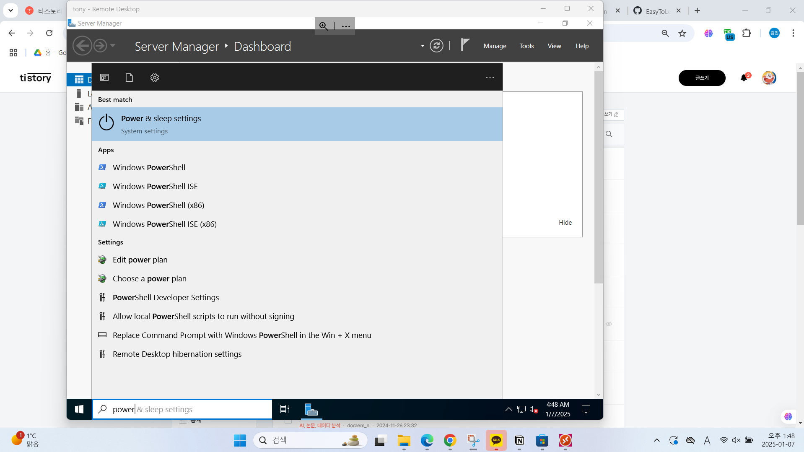
Task: Open Microsoft Store from host taskbar
Action: (x=542, y=440)
